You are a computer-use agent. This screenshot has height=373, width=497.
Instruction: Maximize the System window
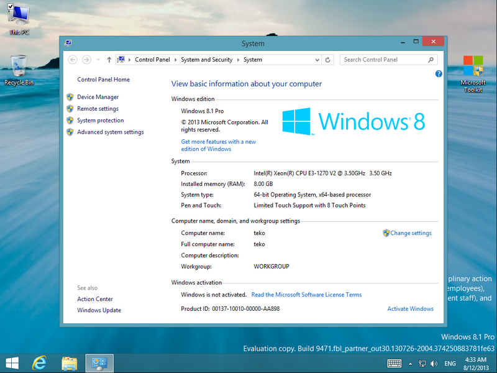pyautogui.click(x=416, y=42)
